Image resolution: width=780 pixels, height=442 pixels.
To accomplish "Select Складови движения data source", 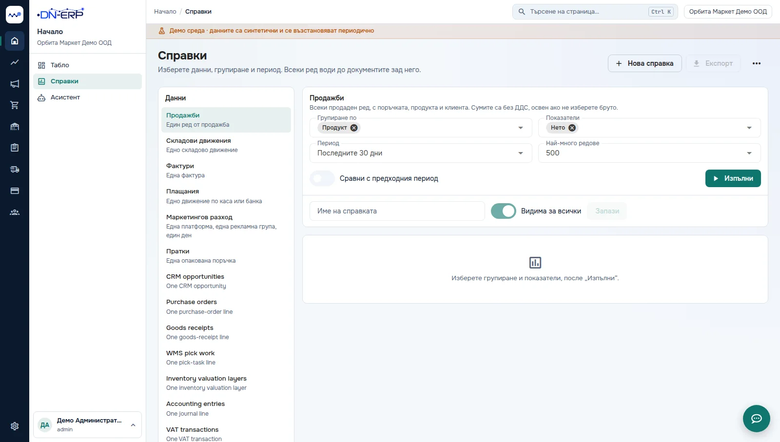I will pyautogui.click(x=226, y=145).
